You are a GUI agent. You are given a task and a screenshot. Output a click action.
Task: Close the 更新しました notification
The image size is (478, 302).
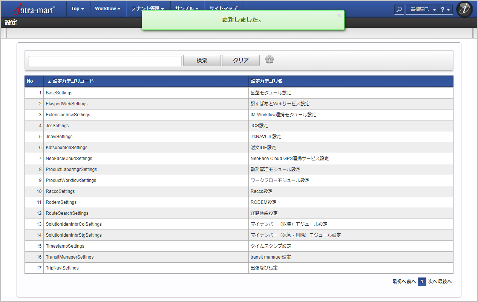coord(339,15)
